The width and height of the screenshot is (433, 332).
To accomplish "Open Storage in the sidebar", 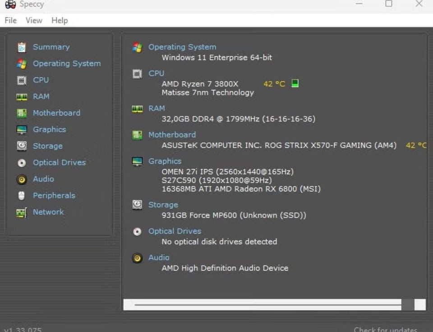I will [48, 146].
